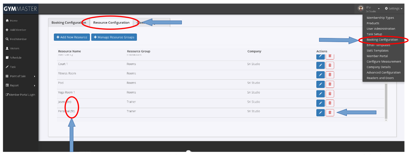The height and width of the screenshot is (155, 410).
Task: Select the Court 1 resource name
Action: pyautogui.click(x=63, y=64)
